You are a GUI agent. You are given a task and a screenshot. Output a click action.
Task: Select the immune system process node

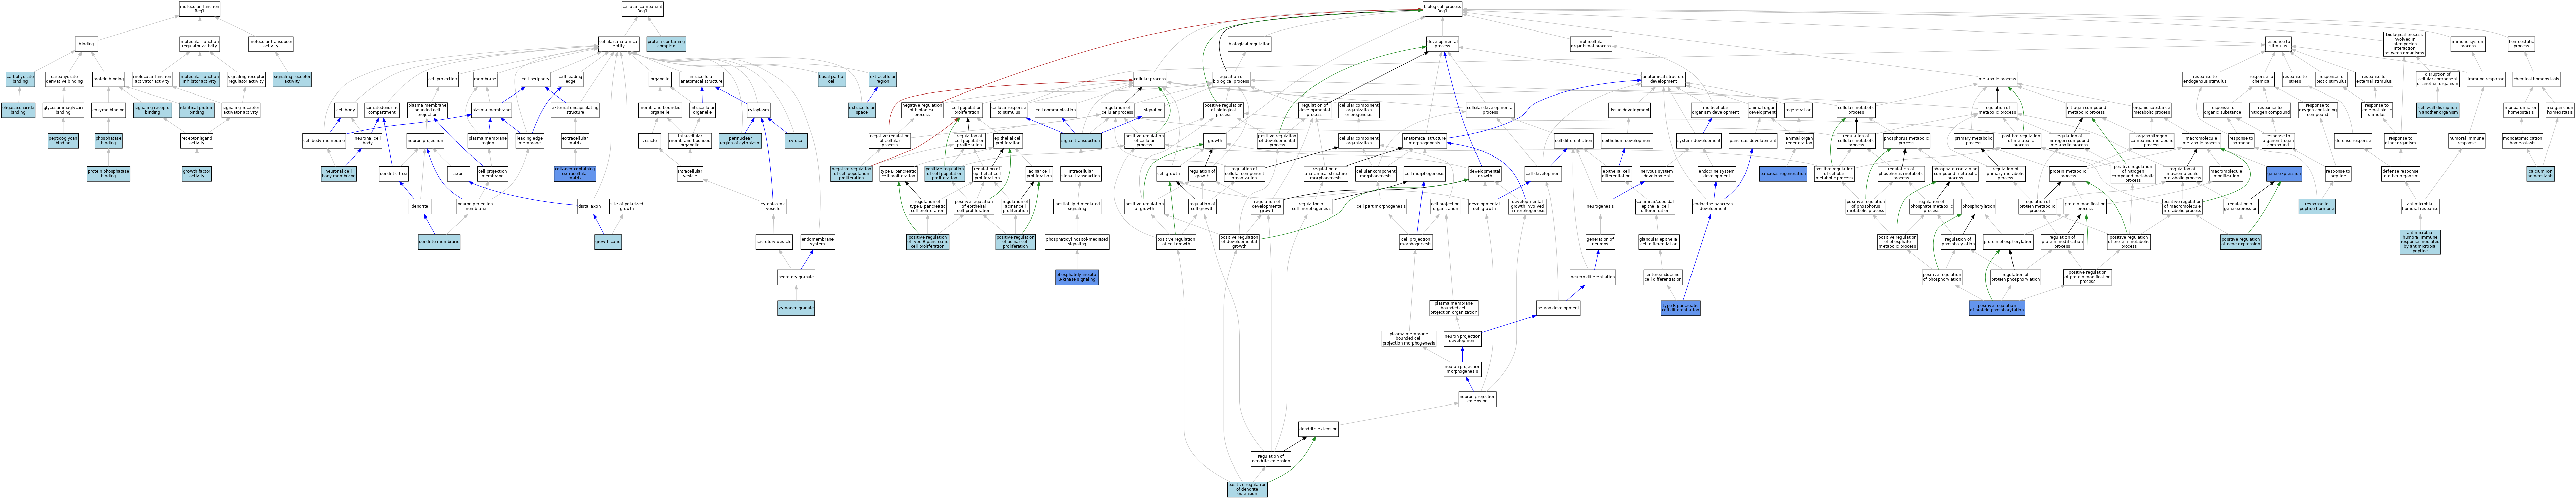pos(2468,44)
